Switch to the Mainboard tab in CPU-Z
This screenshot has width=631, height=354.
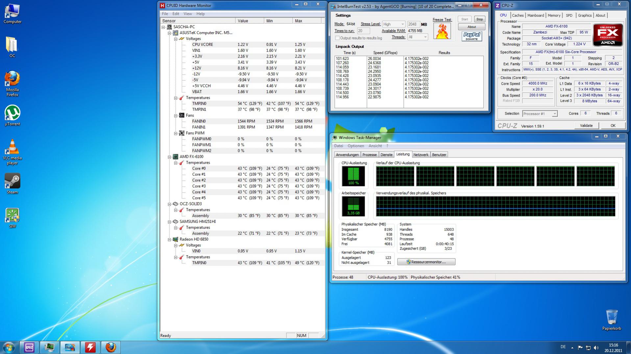[535, 15]
